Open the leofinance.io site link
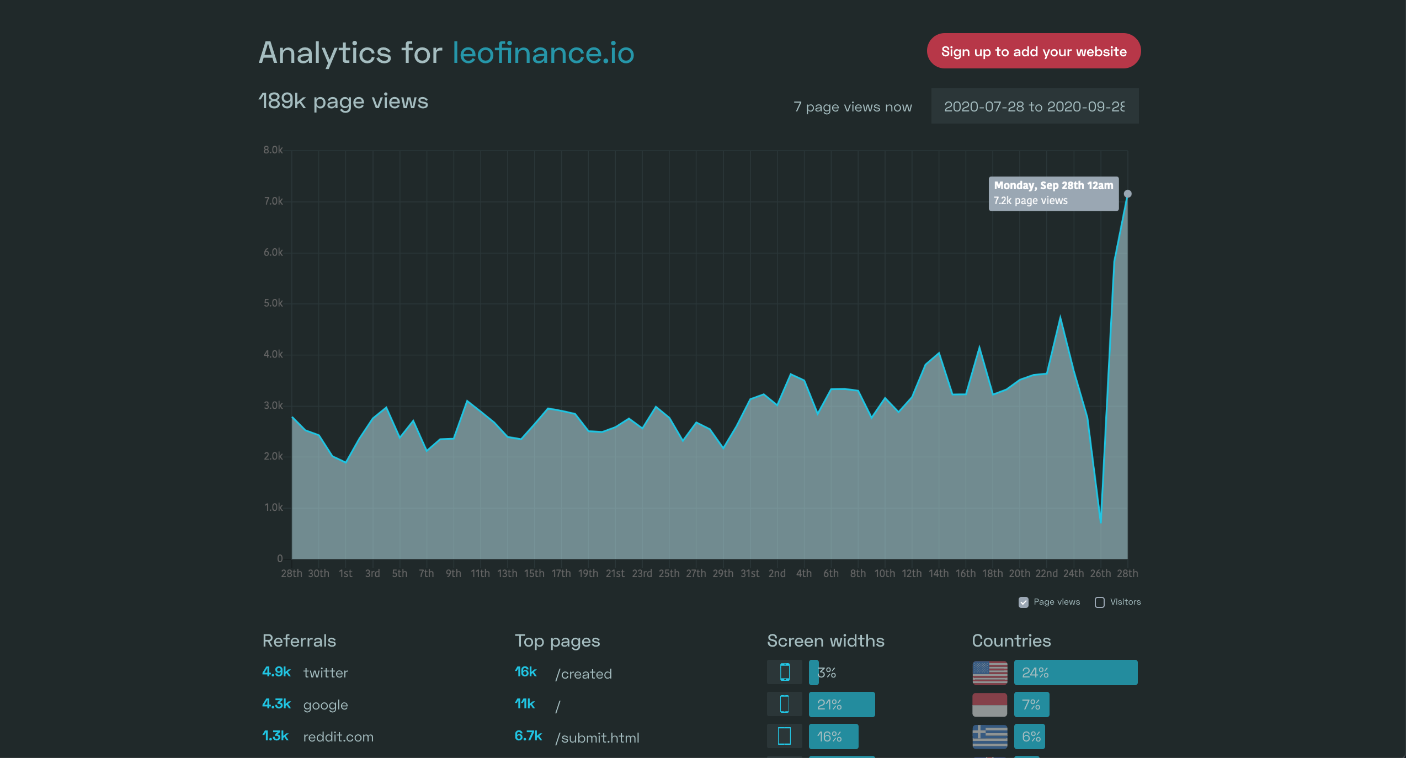The height and width of the screenshot is (758, 1406). (544, 53)
